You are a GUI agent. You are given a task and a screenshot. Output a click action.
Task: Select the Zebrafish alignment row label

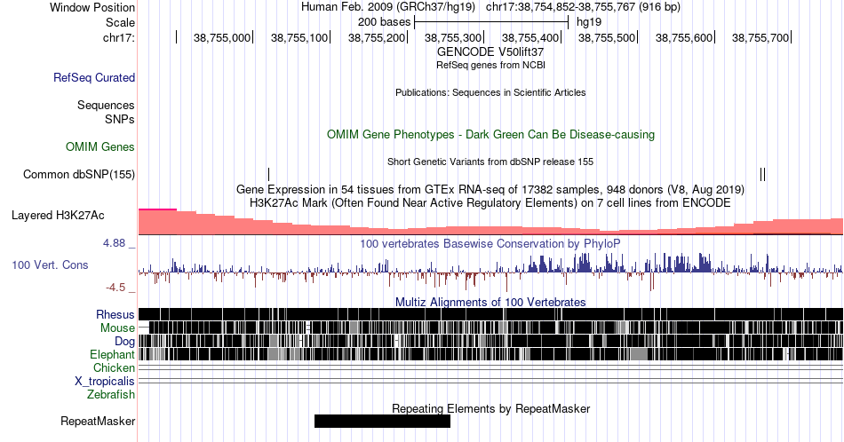point(111,394)
